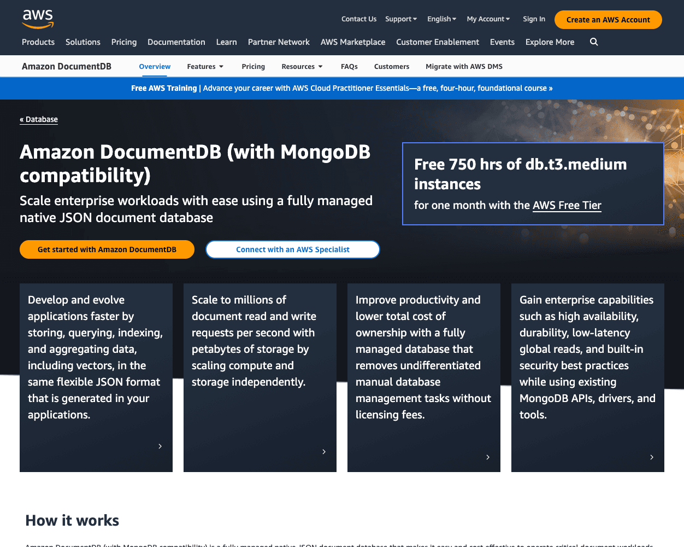
Task: Go to Pricing in top navigation
Action: (x=124, y=42)
